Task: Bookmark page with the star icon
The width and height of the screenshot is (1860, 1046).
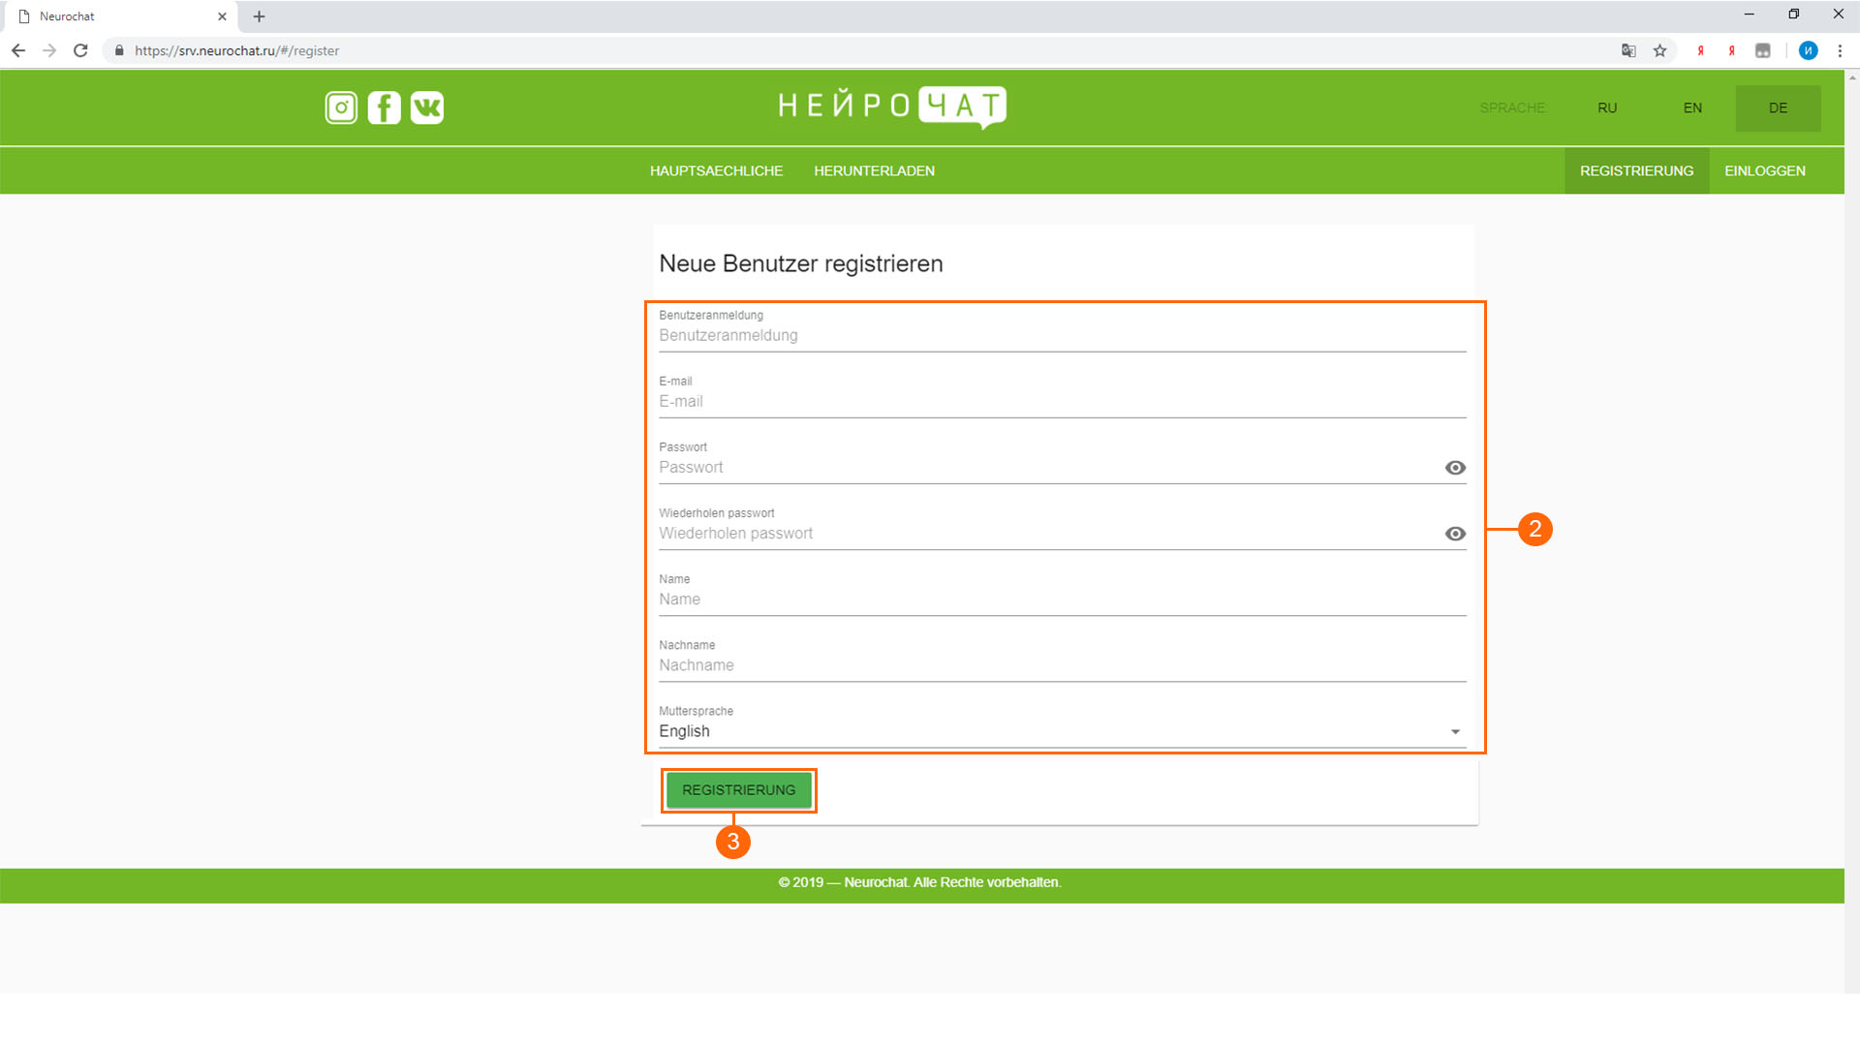Action: coord(1659,50)
